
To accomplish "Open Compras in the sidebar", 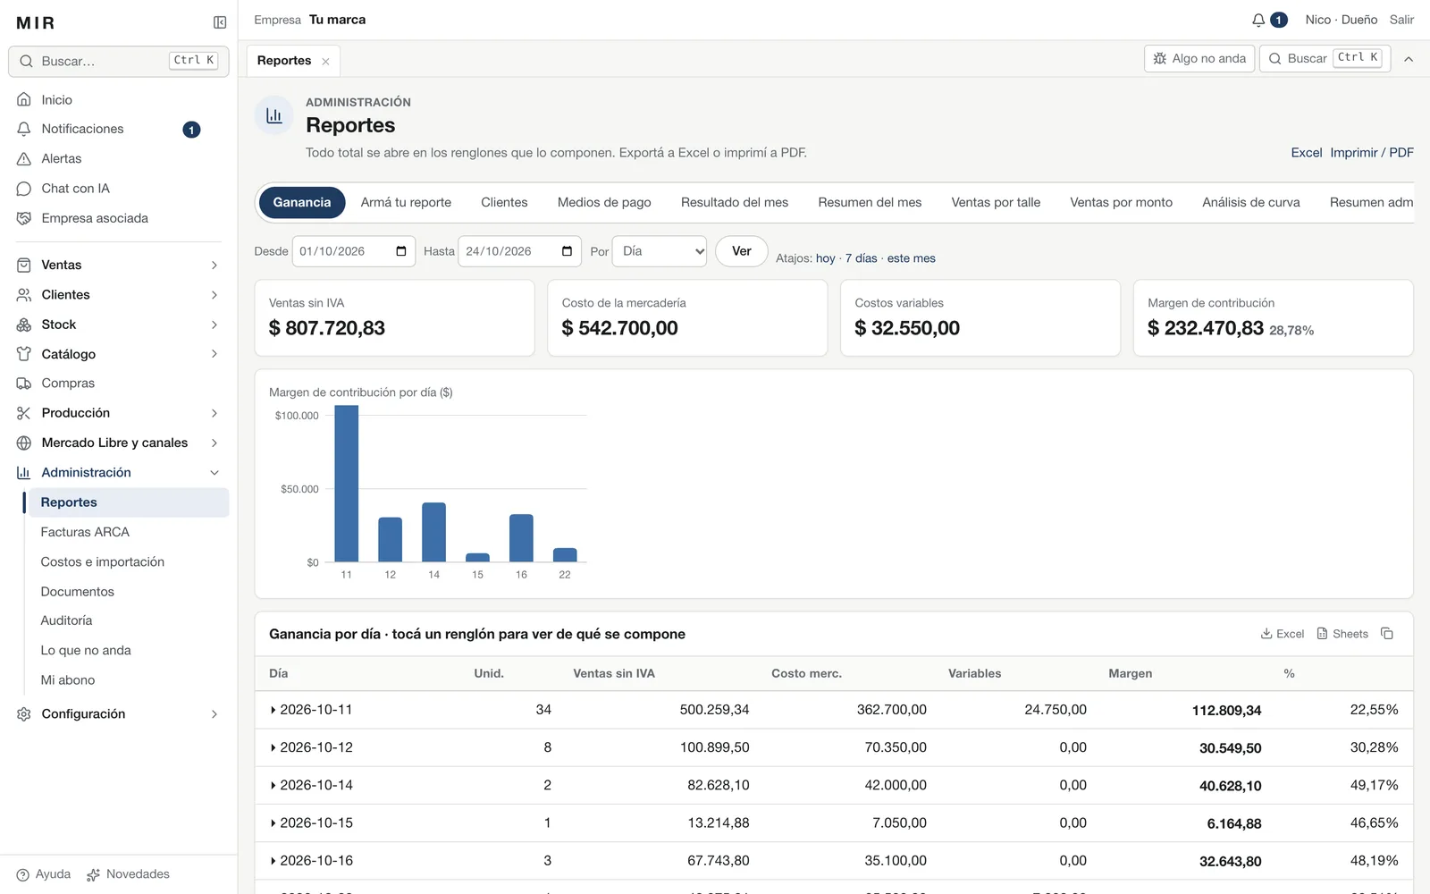I will coord(118,384).
